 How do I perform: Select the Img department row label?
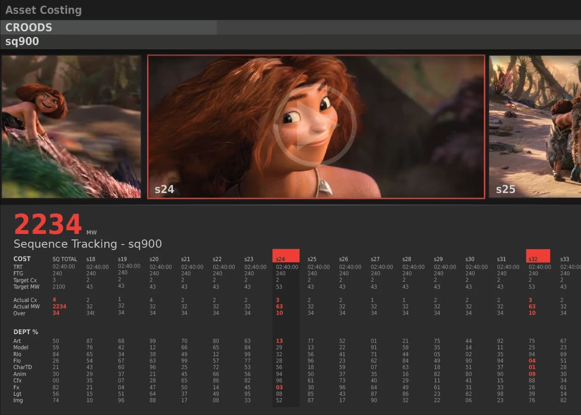tap(18, 400)
